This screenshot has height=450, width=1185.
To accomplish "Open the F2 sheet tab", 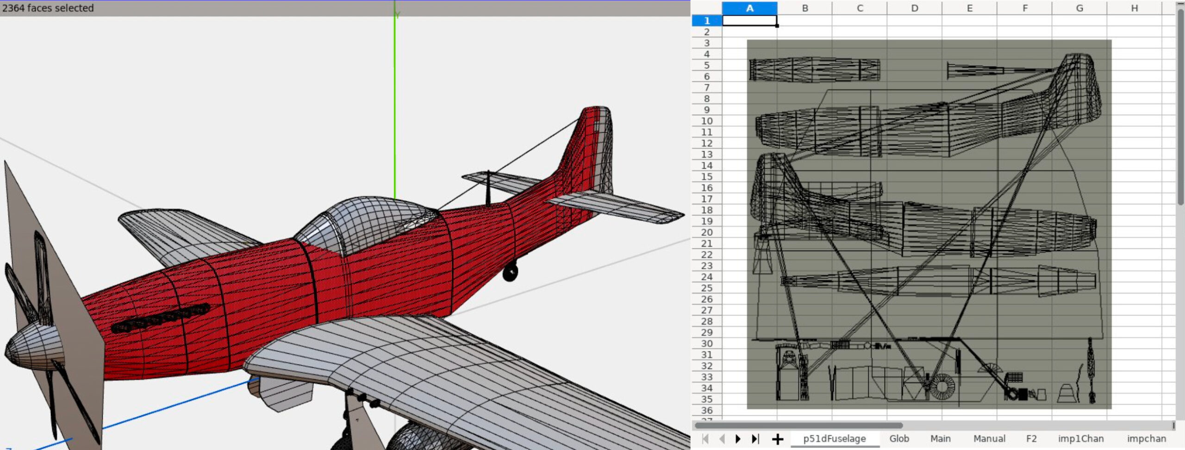I will tap(1033, 438).
